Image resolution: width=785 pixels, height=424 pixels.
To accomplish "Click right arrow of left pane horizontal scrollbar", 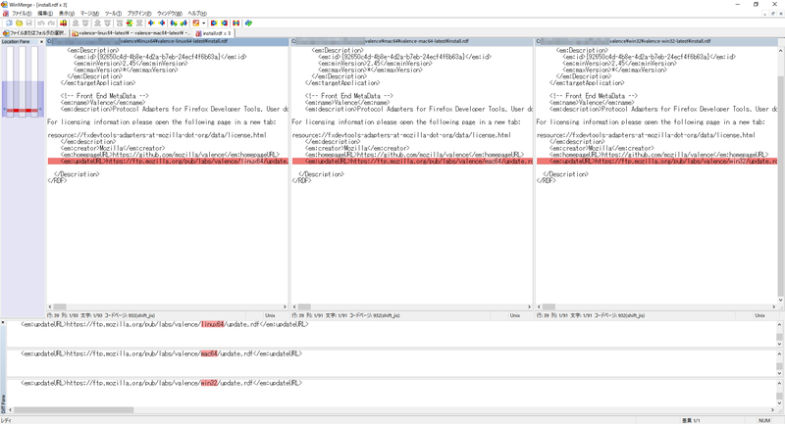I will (x=285, y=306).
